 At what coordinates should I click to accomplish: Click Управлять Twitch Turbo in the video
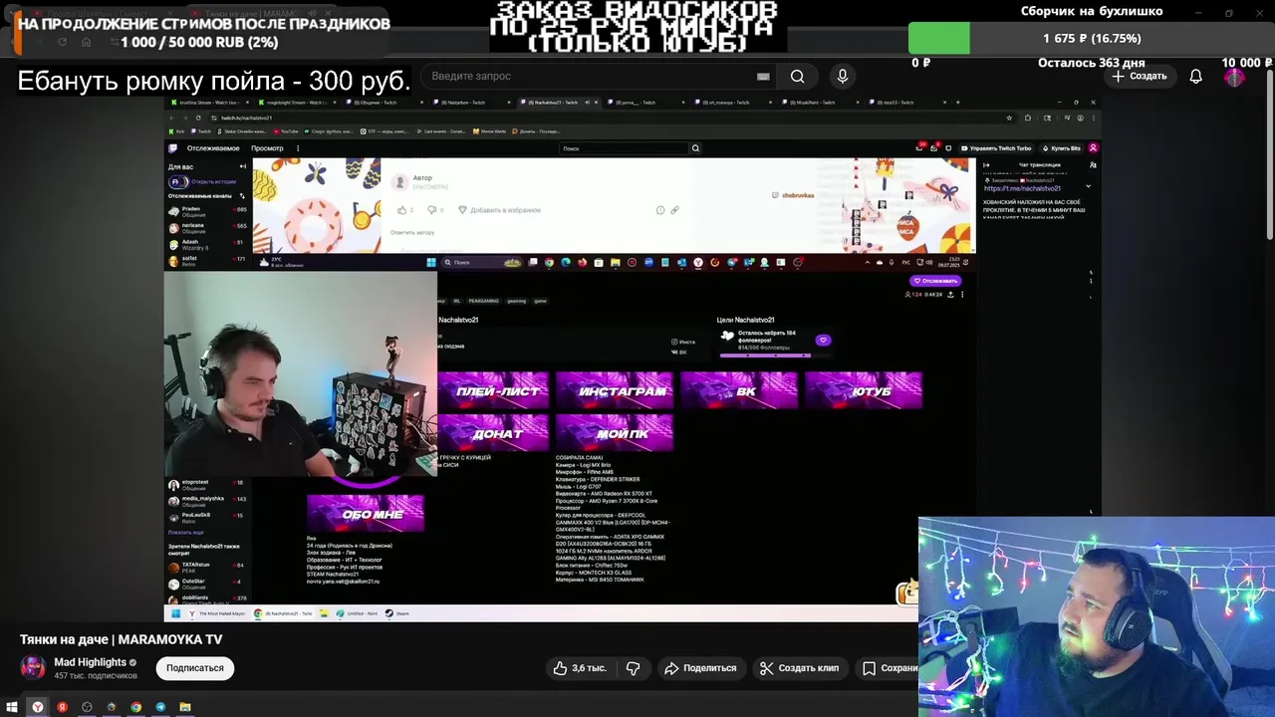pyautogui.click(x=995, y=148)
